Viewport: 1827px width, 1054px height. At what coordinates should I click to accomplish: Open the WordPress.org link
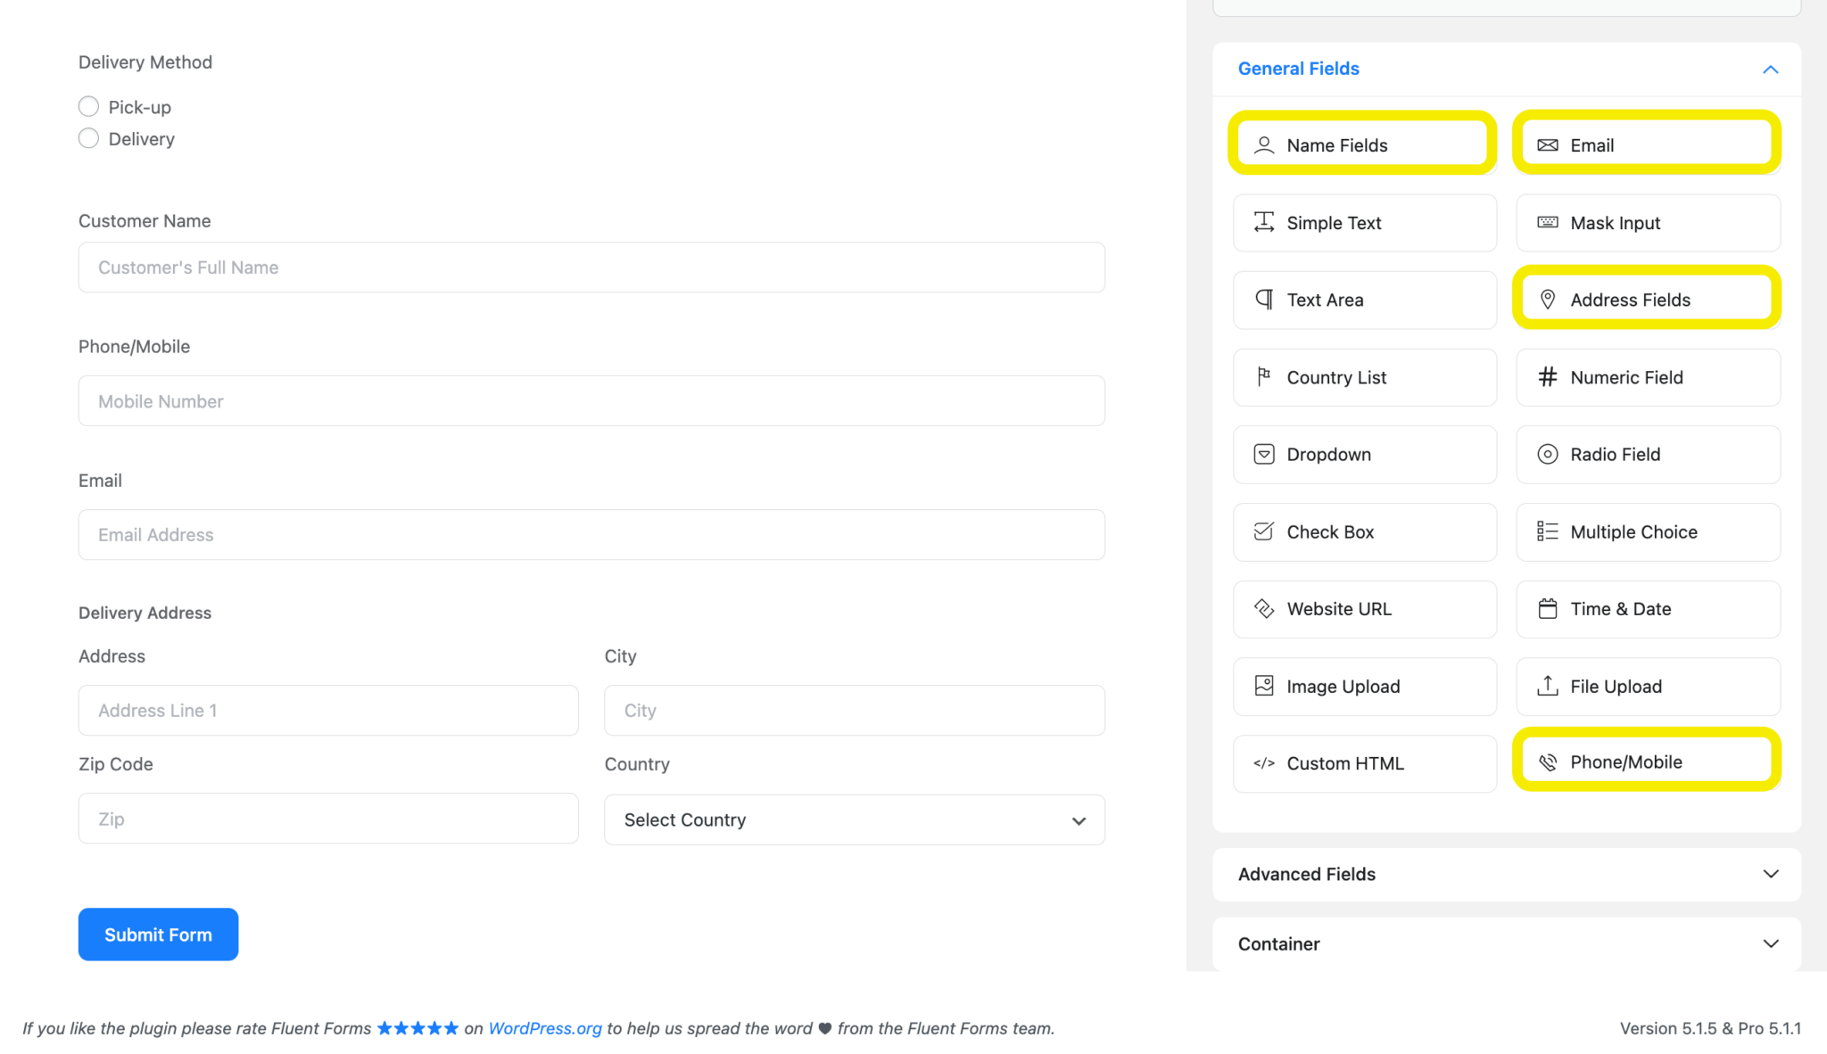(544, 1028)
